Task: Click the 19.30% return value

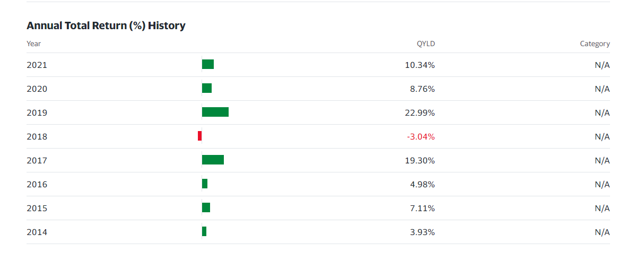Action: [420, 160]
